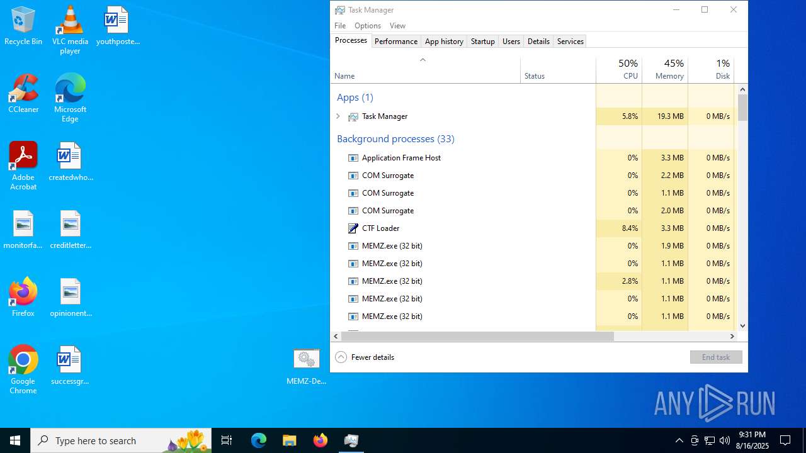The height and width of the screenshot is (453, 806).
Task: Open Firefox from the taskbar
Action: pyautogui.click(x=321, y=440)
